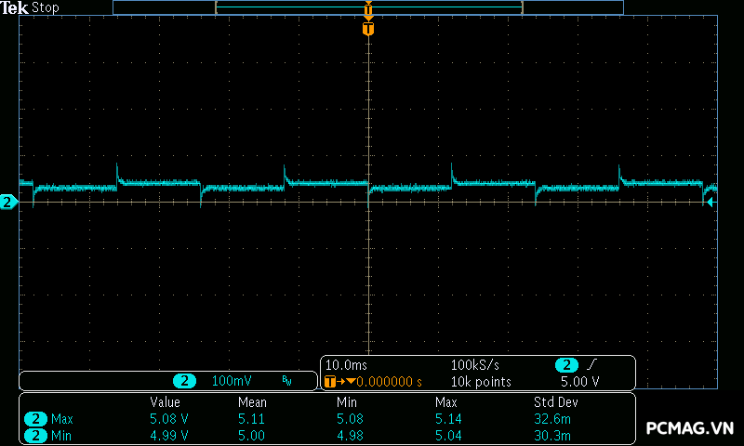Click the trigger delay T icon near 0.000000 s
This screenshot has height=446, width=744.
point(329,381)
